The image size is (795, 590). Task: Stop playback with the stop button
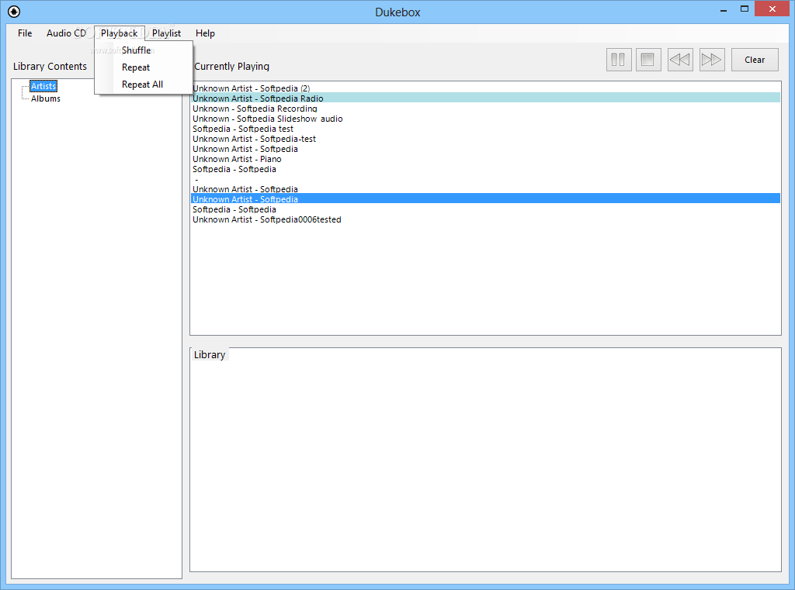[648, 60]
